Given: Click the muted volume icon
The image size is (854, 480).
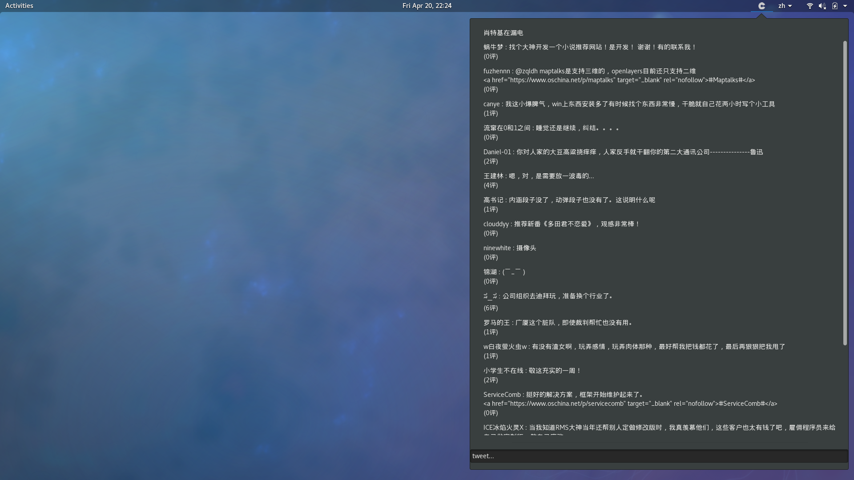Looking at the screenshot, I should (822, 6).
